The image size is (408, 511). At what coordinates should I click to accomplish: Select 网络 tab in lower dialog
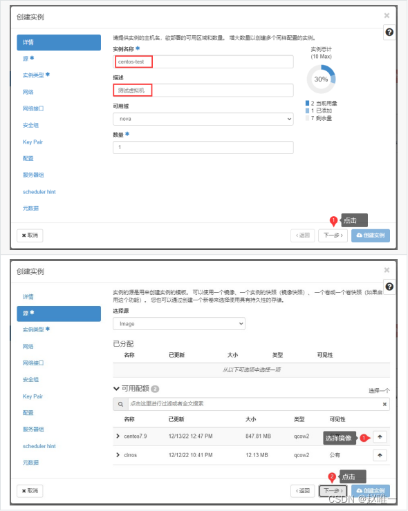tap(28, 347)
